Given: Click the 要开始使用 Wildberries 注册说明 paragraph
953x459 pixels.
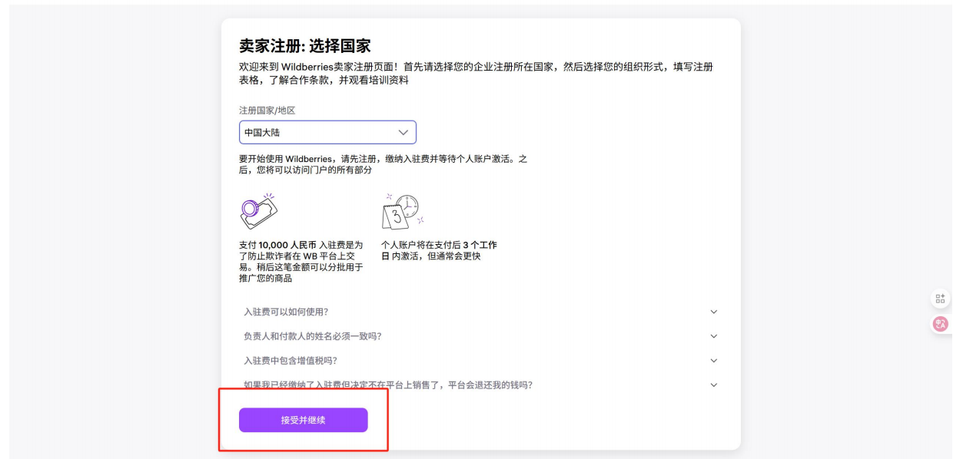Looking at the screenshot, I should coord(383,164).
